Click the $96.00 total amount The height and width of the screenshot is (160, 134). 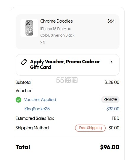110,147
